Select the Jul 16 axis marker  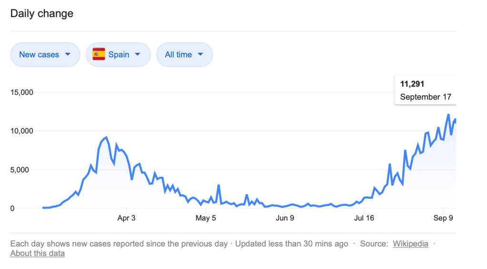364,219
